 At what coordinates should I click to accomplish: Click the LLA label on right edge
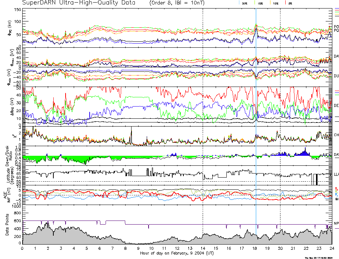[336, 174]
